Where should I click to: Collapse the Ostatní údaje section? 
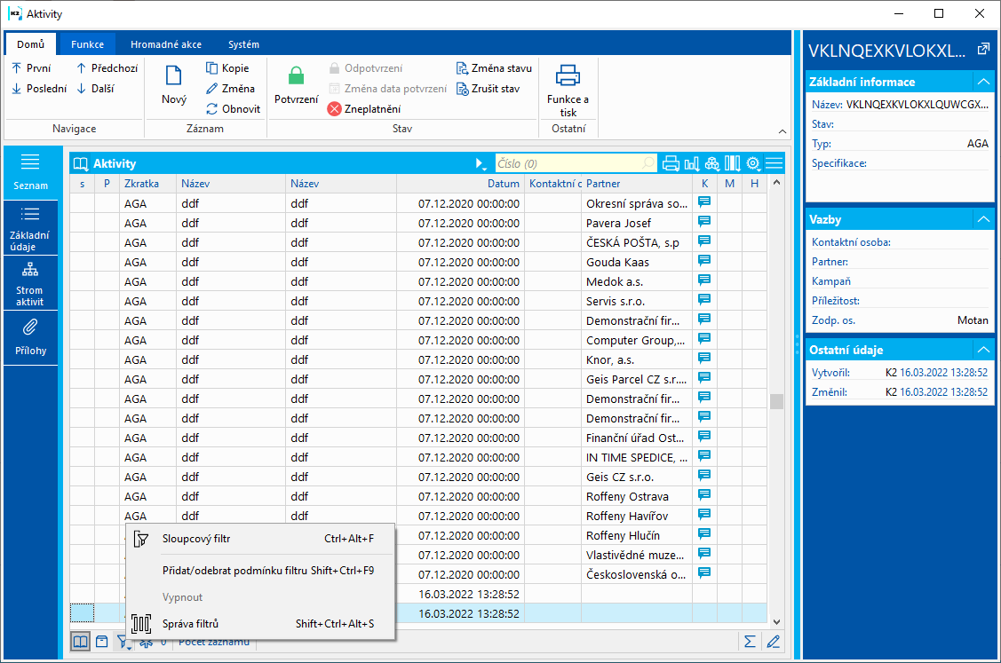982,350
